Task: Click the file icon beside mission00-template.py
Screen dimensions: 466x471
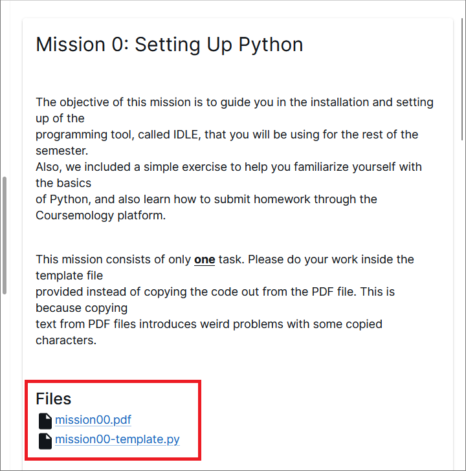Action: pyautogui.click(x=45, y=441)
